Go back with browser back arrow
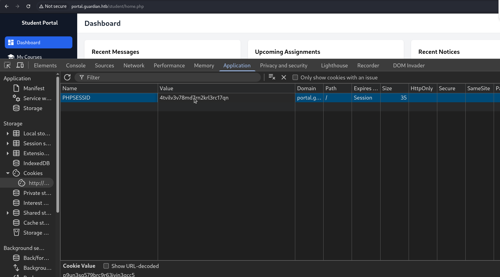 [x=7, y=6]
